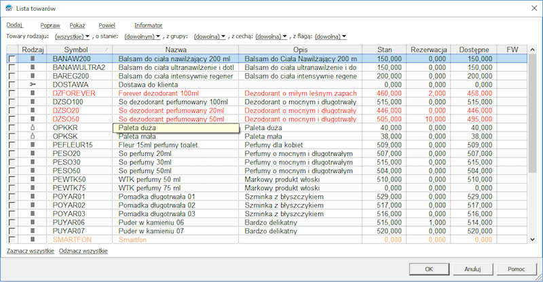Open the Towary rodzaju (wszystkie) dropdown

(73, 37)
